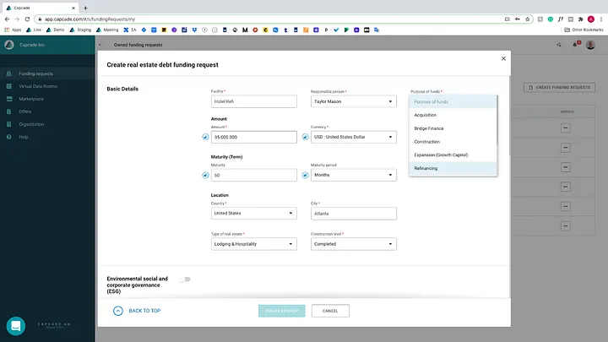Open the Type of real estate dropdown
The width and height of the screenshot is (608, 342).
click(254, 244)
